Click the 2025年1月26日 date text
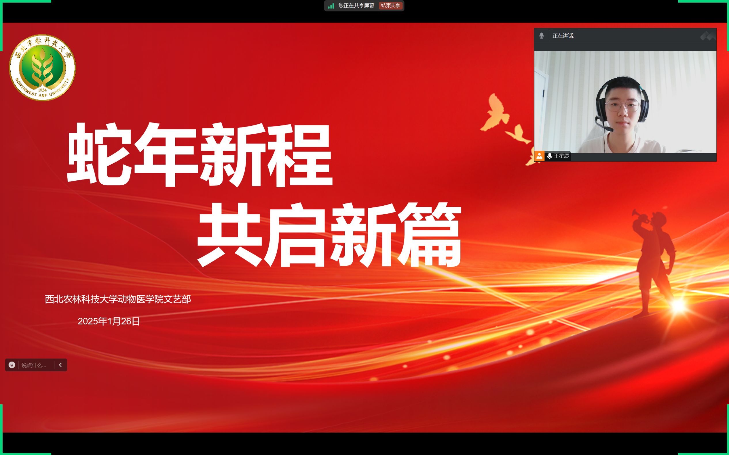729x455 pixels. point(109,321)
